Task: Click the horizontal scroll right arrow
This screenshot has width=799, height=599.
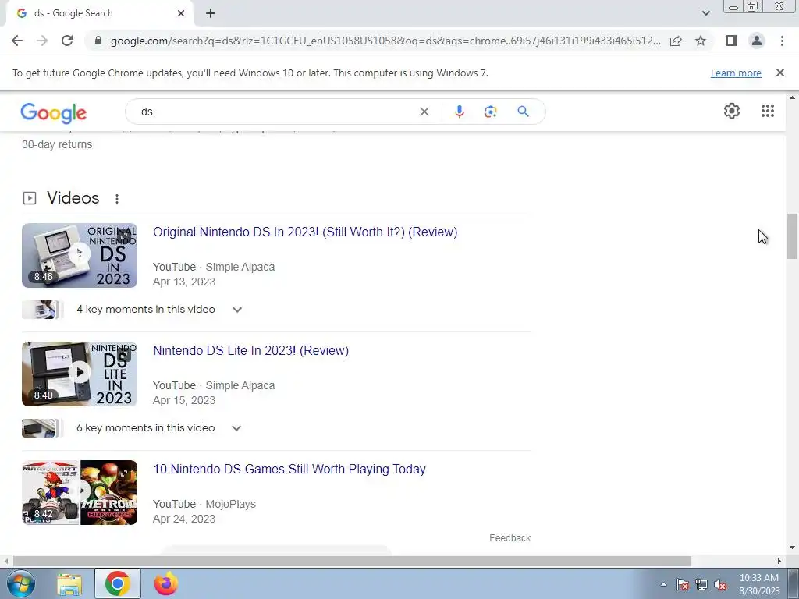Action: 779,561
